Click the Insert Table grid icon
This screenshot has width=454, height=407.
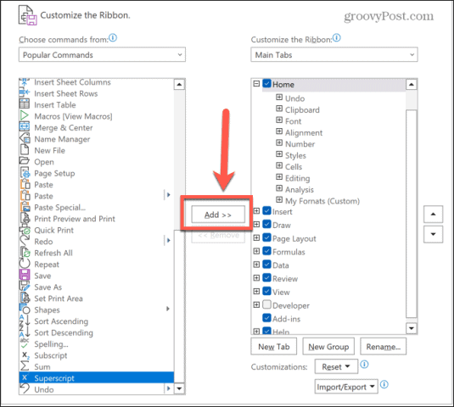click(25, 103)
